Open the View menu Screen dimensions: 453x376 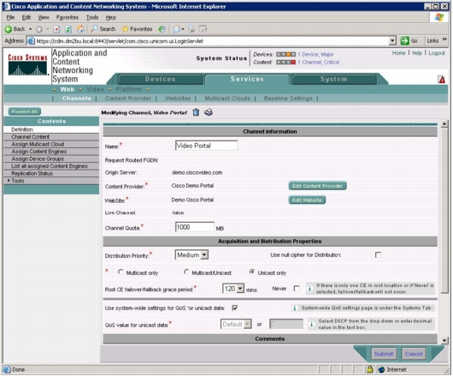[x=44, y=17]
